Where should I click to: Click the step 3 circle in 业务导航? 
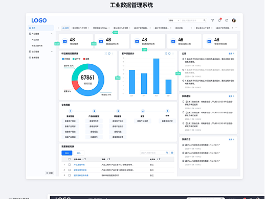(x=118, y=111)
